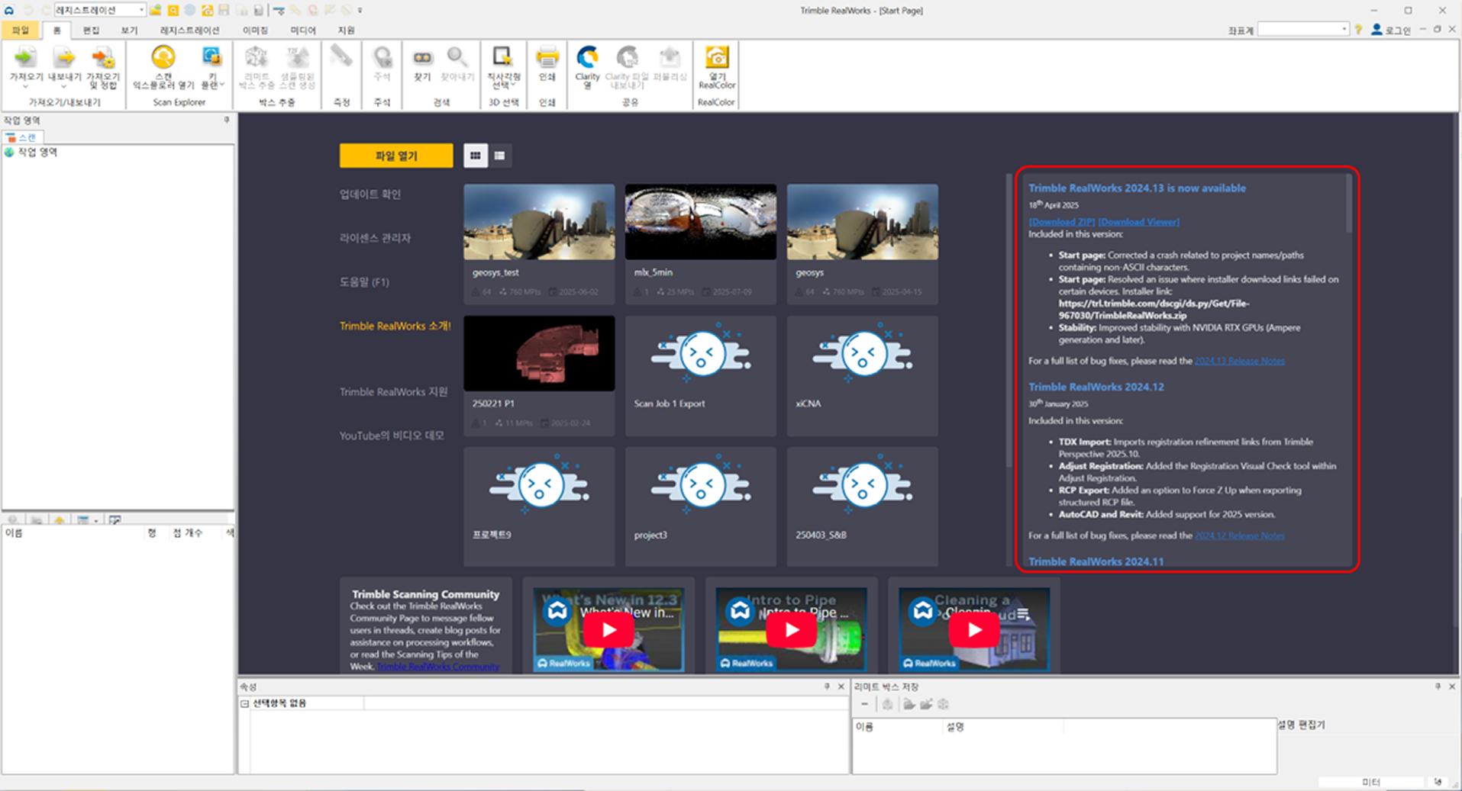This screenshot has width=1462, height=791.
Task: Open the 2024.13 Release Notes link
Action: coord(1239,361)
